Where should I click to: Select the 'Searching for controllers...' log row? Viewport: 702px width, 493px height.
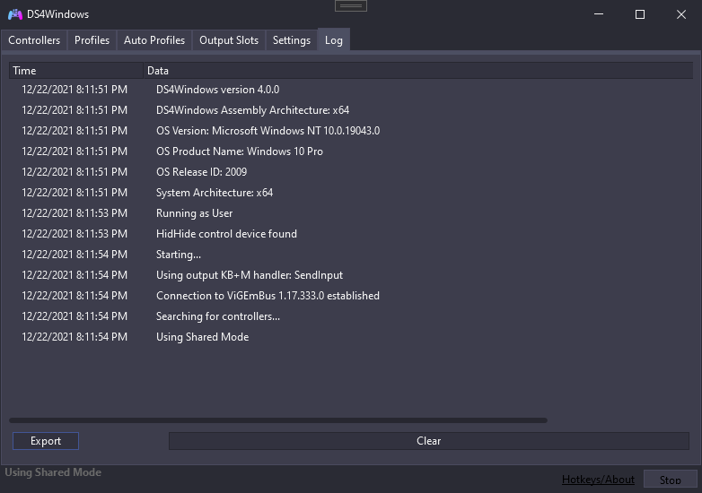point(351,316)
